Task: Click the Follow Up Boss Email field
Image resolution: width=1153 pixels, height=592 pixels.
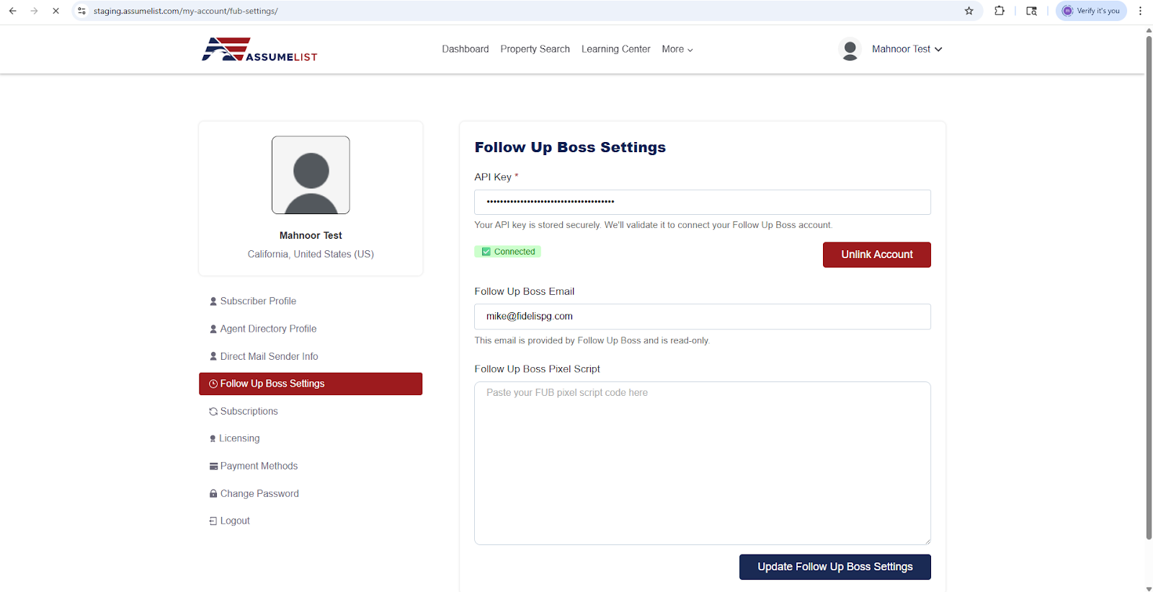Action: coord(702,317)
